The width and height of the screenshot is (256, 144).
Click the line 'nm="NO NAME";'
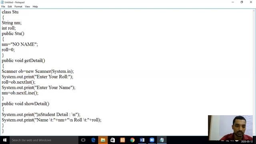20,44
